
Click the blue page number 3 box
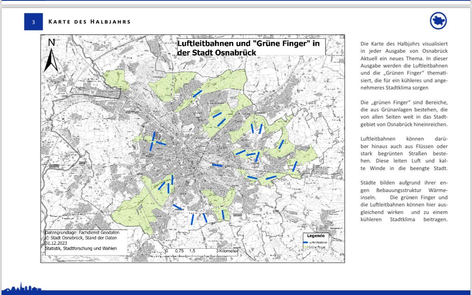tap(34, 22)
